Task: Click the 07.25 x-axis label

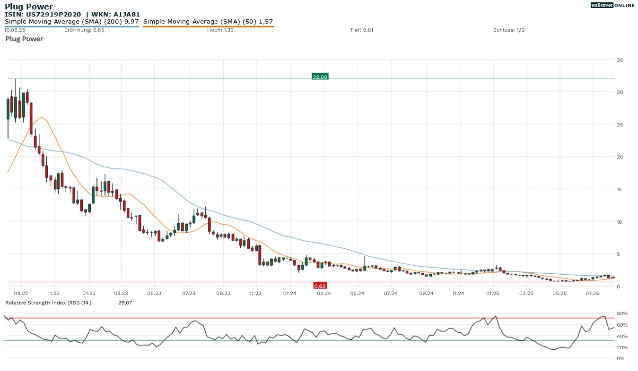Action: (593, 293)
